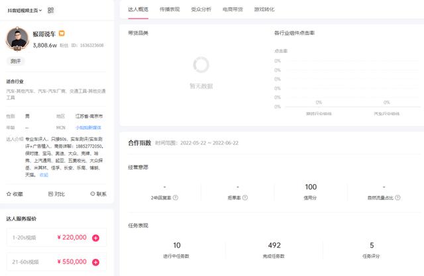Click the 10 in-progress tasks value
The width and height of the screenshot is (424, 276).
click(x=177, y=245)
